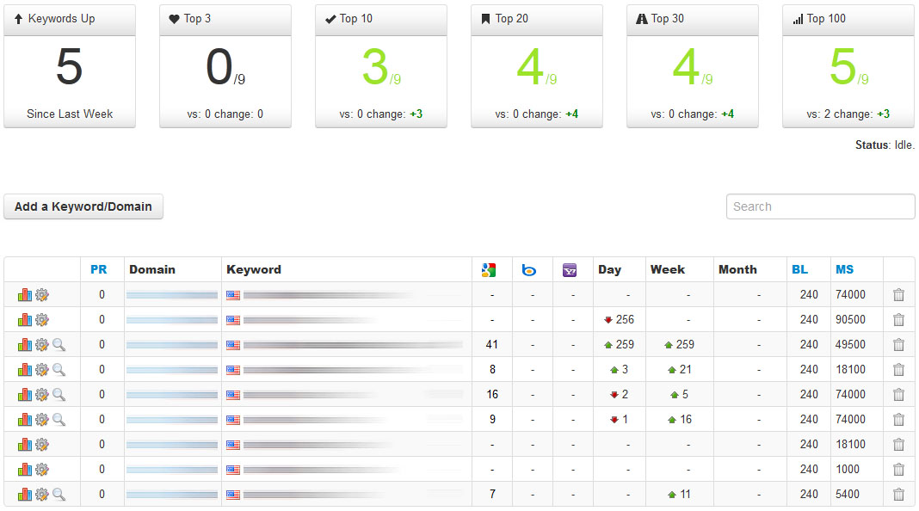Open the Keywords Up summary card

pyautogui.click(x=70, y=66)
